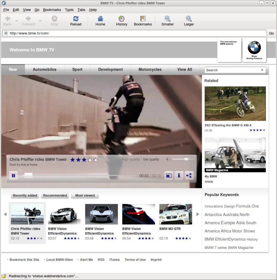Select the BMW M3 GTR thumbnail

coord(175,214)
